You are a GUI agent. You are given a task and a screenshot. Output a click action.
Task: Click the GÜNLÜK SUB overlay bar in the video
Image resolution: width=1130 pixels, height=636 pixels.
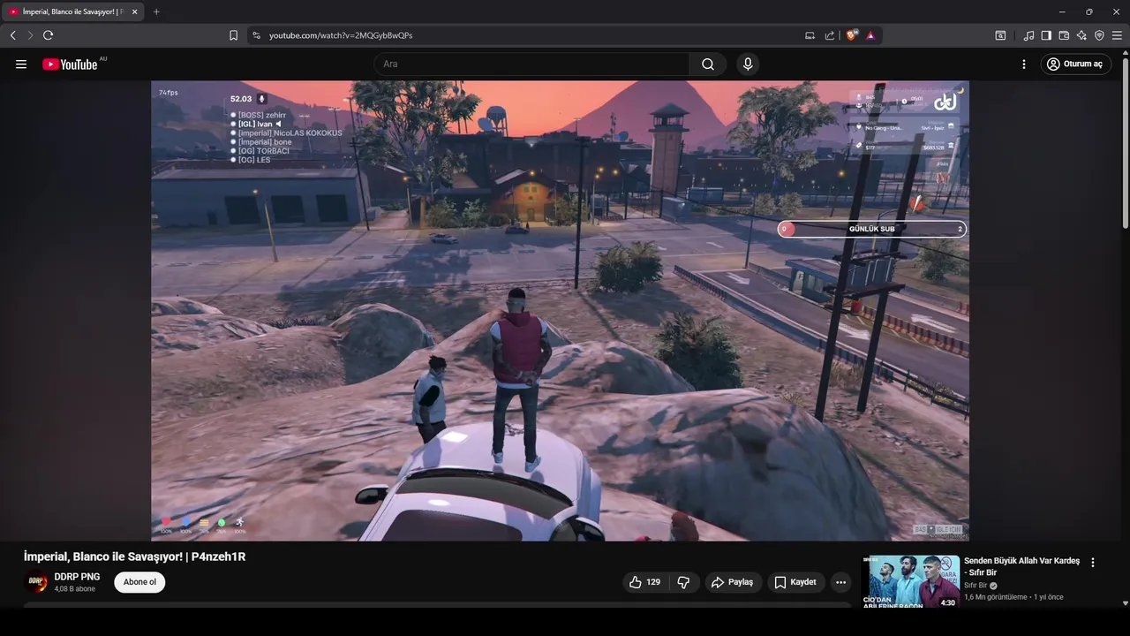pyautogui.click(x=872, y=229)
